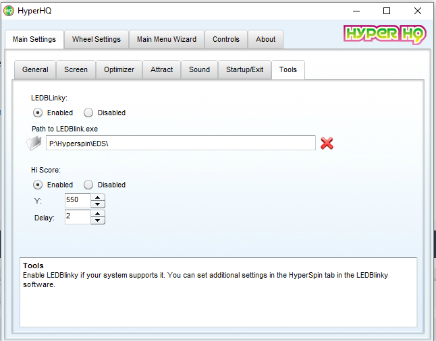Increase the Y value with up arrow
436x341 pixels.
(98, 197)
